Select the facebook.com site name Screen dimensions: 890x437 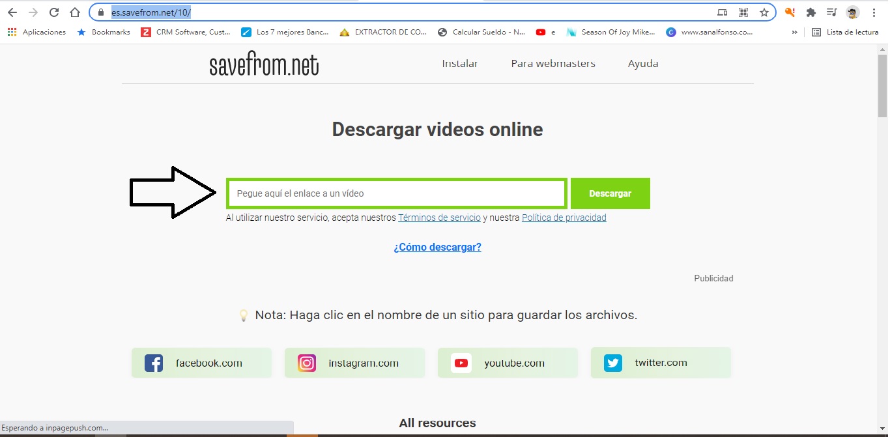209,363
